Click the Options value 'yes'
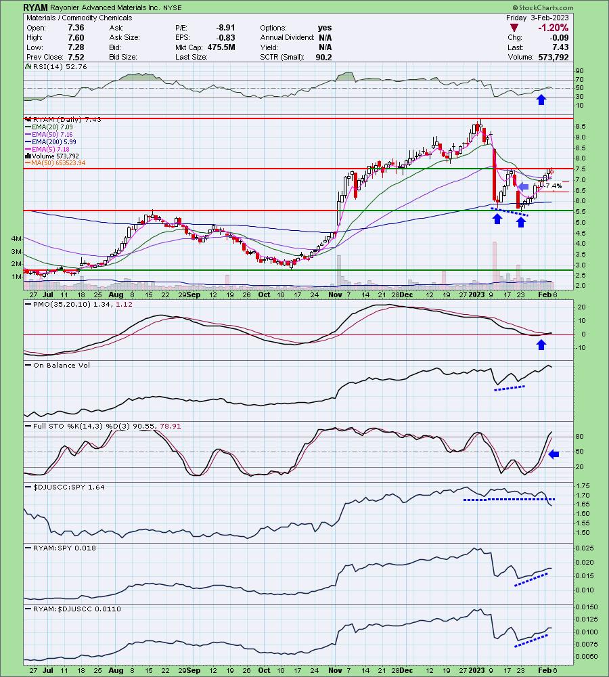This screenshot has height=677, width=609. (325, 28)
